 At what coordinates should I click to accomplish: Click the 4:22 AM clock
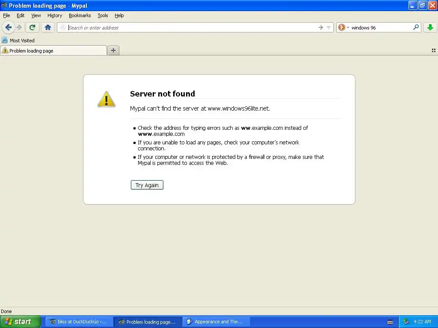click(422, 322)
